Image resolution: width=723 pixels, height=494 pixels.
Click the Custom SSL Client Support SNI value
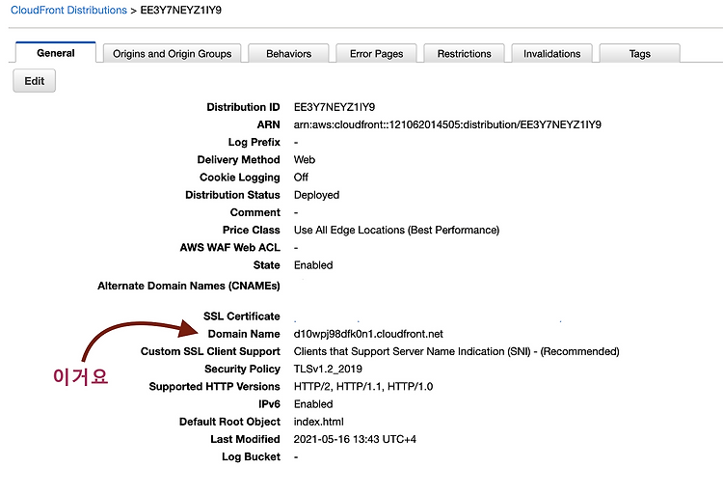pyautogui.click(x=457, y=351)
